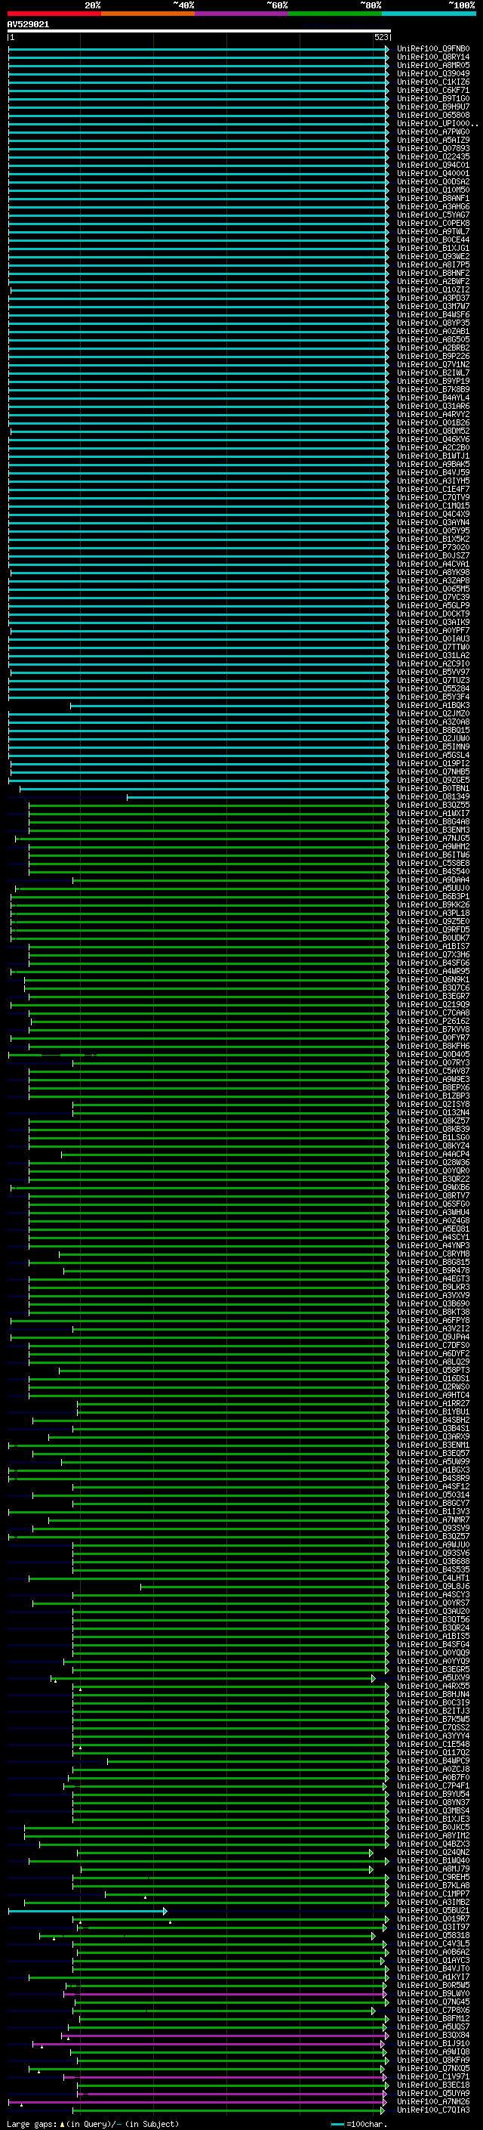
Task: Select hit label UniRef100_Q94C01
Action: pyautogui.click(x=433, y=165)
